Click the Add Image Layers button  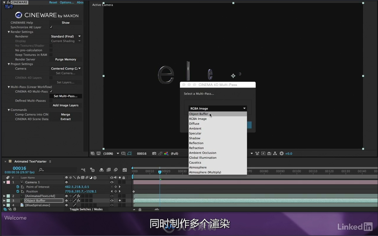click(66, 105)
